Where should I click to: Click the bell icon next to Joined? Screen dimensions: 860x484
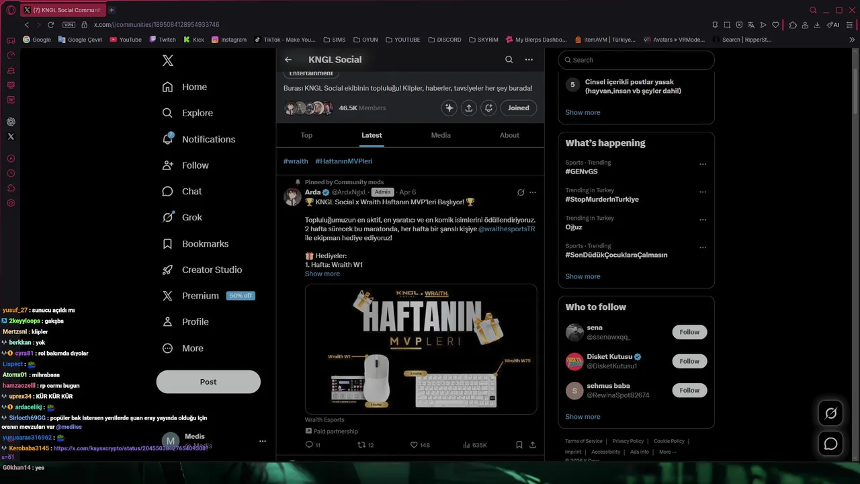click(488, 108)
